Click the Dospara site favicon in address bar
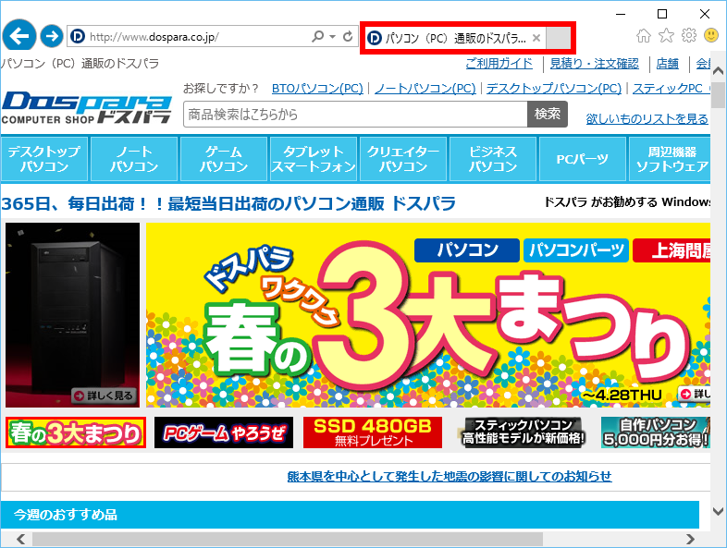727x548 pixels. tap(78, 36)
